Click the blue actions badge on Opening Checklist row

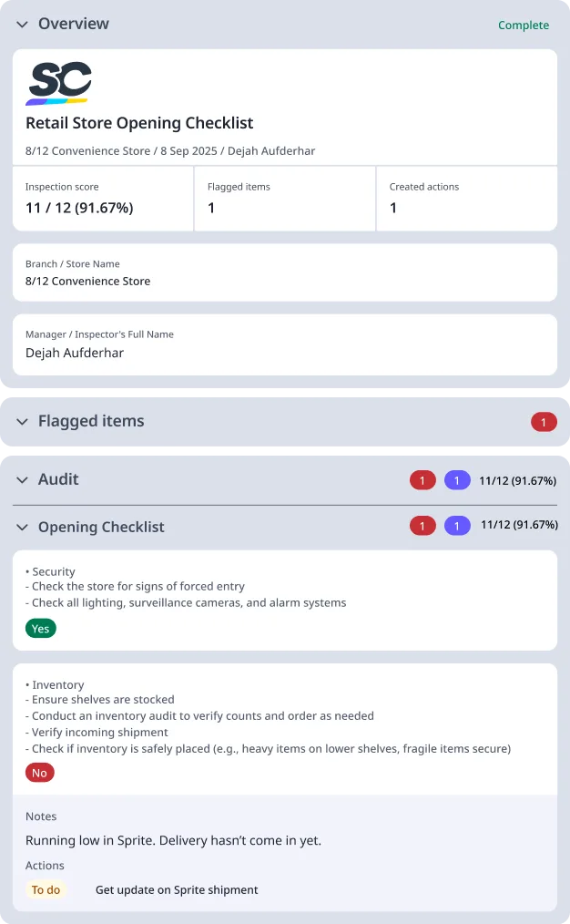pos(456,526)
